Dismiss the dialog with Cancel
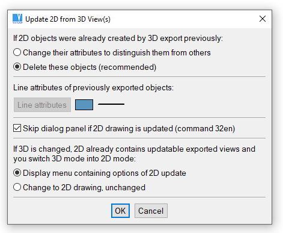This screenshot has width=283, height=233. pos(151,211)
